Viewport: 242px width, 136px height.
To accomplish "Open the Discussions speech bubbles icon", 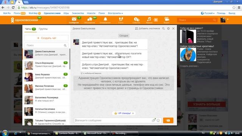I will 90,19.
